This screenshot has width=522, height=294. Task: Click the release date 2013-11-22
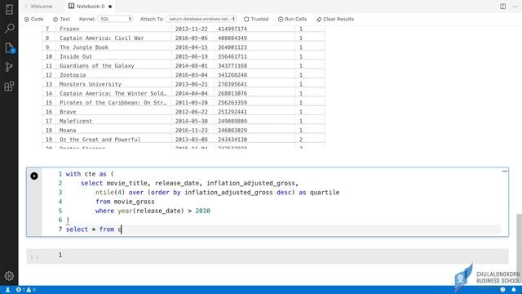point(191,29)
